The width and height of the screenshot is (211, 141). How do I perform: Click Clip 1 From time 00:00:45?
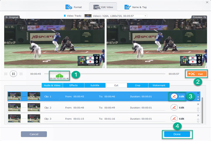79,96
